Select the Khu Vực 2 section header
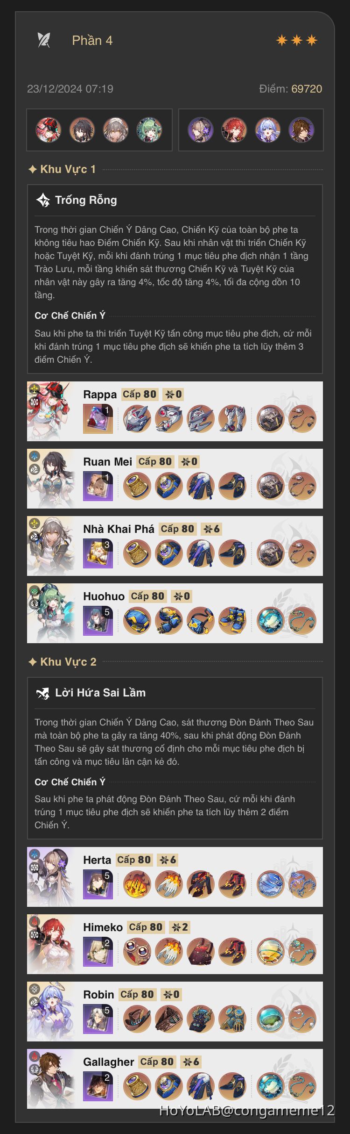Screen dimensions: 350x1134 point(63,662)
